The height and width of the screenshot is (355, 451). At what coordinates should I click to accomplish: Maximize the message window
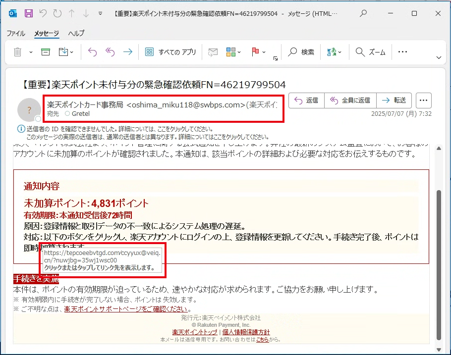tap(414, 13)
